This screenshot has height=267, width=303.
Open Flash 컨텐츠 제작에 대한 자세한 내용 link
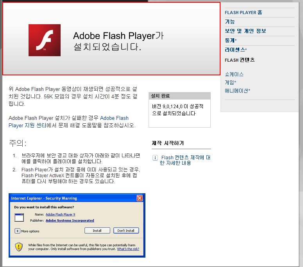185,160
